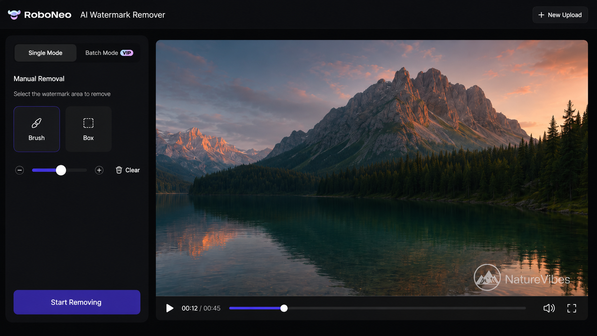Screen dimensions: 597x336
Task: Click the RoboNeo logo icon
Action: (x=14, y=15)
